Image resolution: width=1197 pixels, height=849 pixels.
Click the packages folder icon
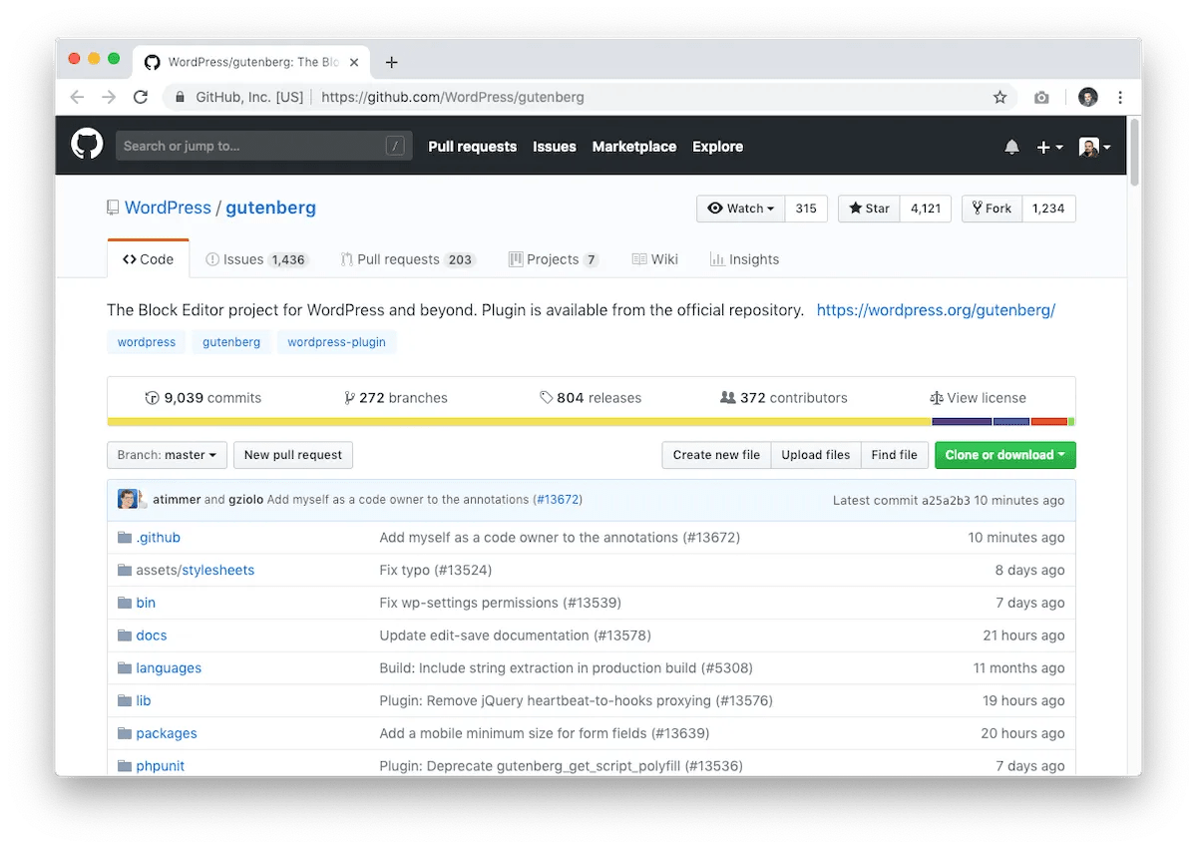pyautogui.click(x=125, y=732)
